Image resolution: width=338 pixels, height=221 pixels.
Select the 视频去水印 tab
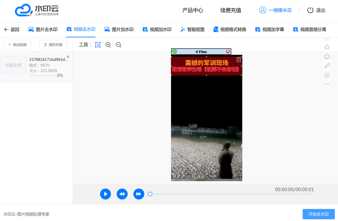[81, 29]
